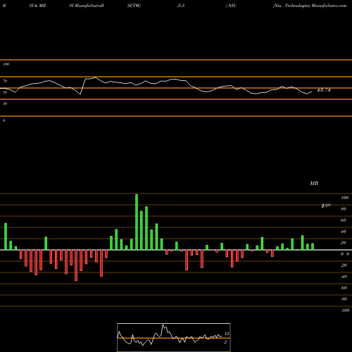This screenshot has height=352, width=352.
Task: Click the value 12 in mini chart
Action: [x=227, y=334]
